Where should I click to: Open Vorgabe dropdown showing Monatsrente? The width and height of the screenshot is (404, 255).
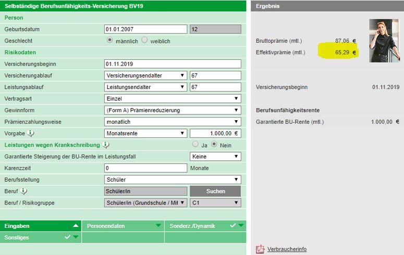point(145,133)
